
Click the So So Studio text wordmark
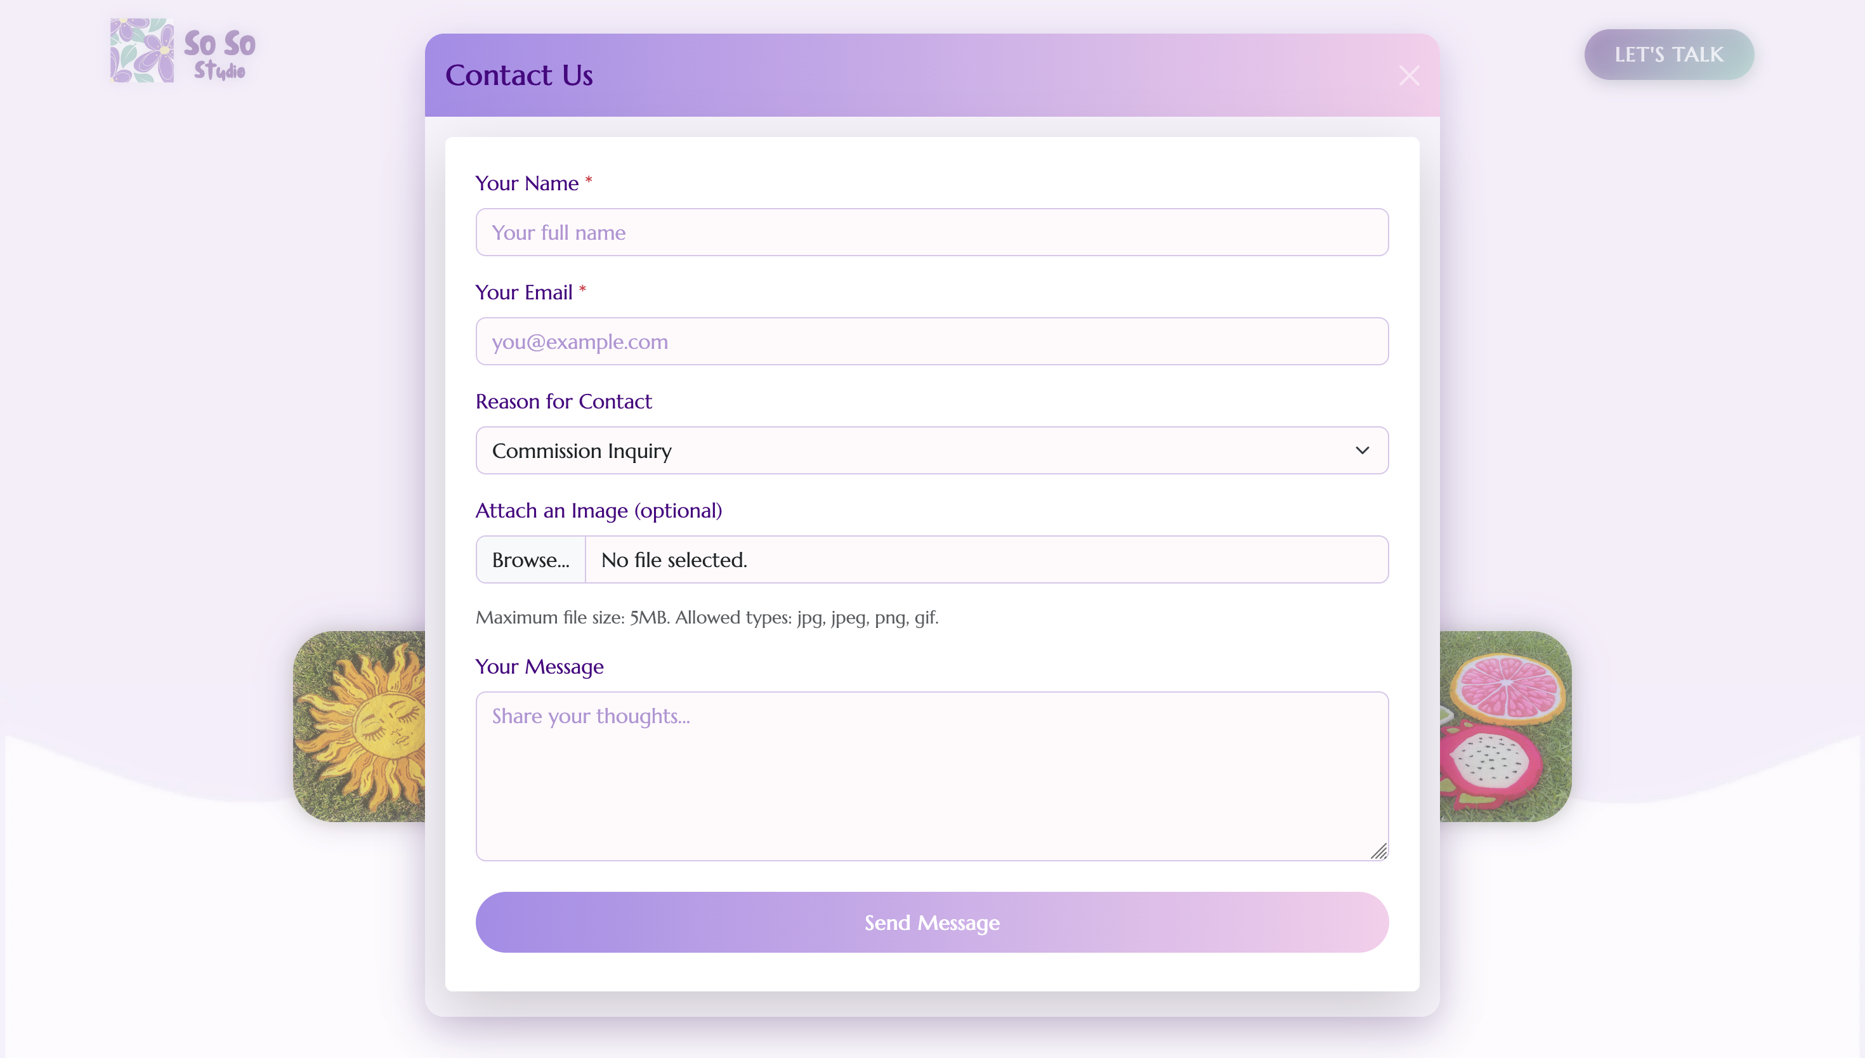pos(220,54)
